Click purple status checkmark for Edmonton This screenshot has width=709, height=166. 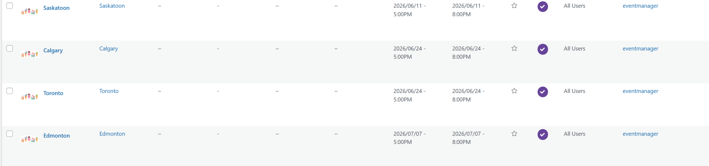coord(543,135)
